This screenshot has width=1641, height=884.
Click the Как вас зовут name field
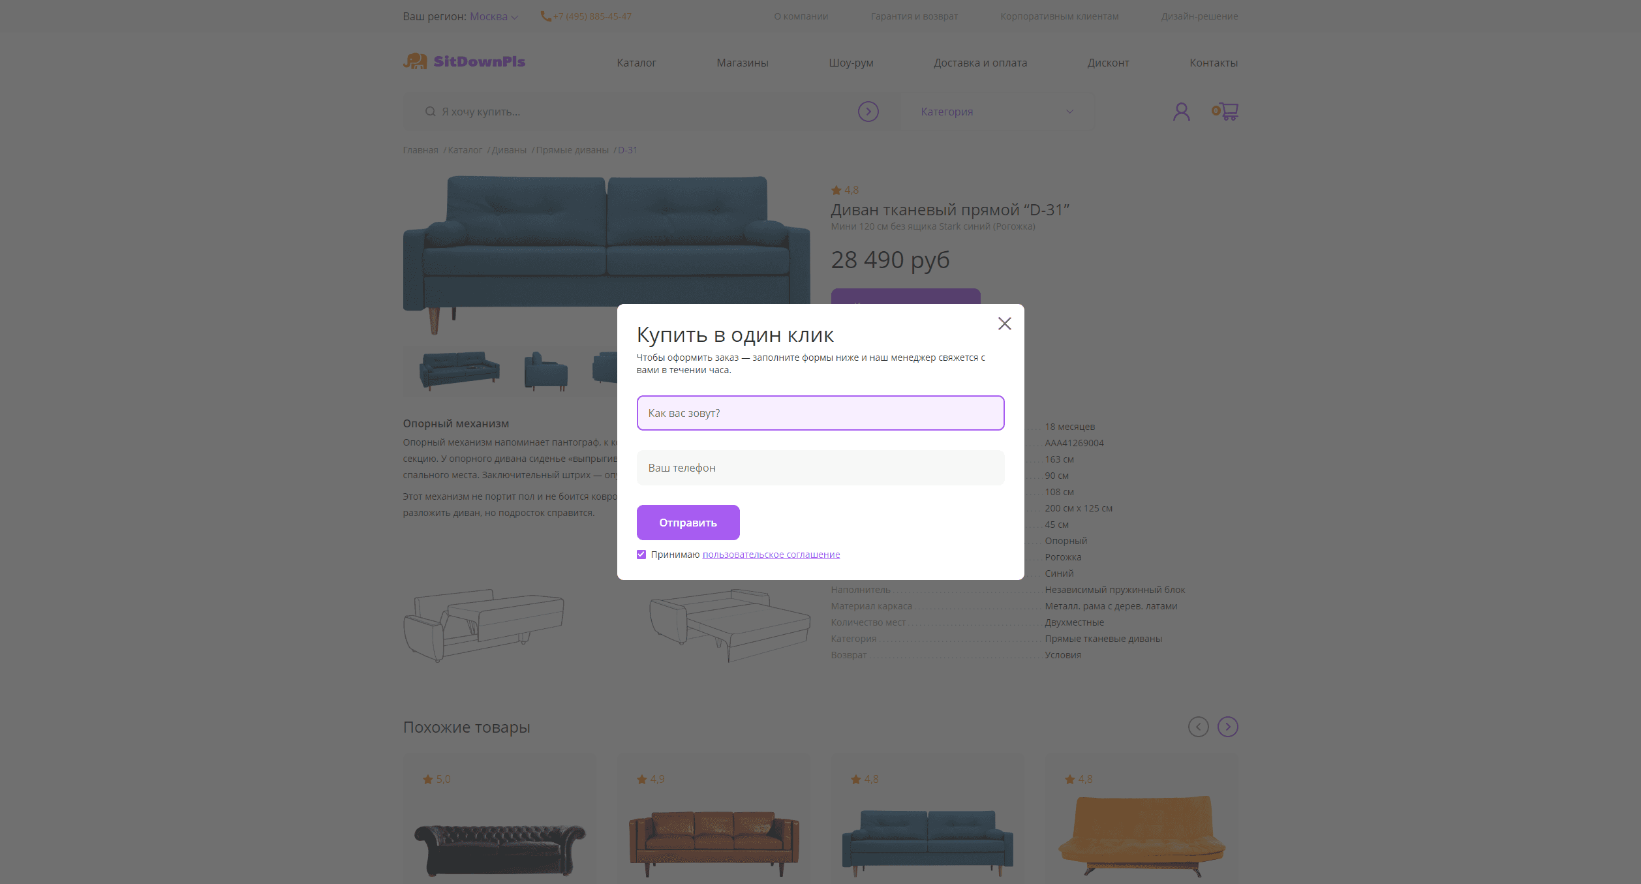(820, 413)
